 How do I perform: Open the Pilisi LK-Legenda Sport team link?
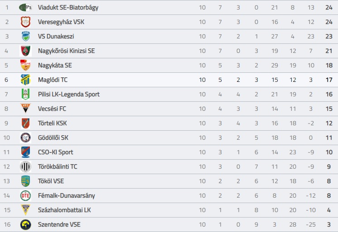68,94
